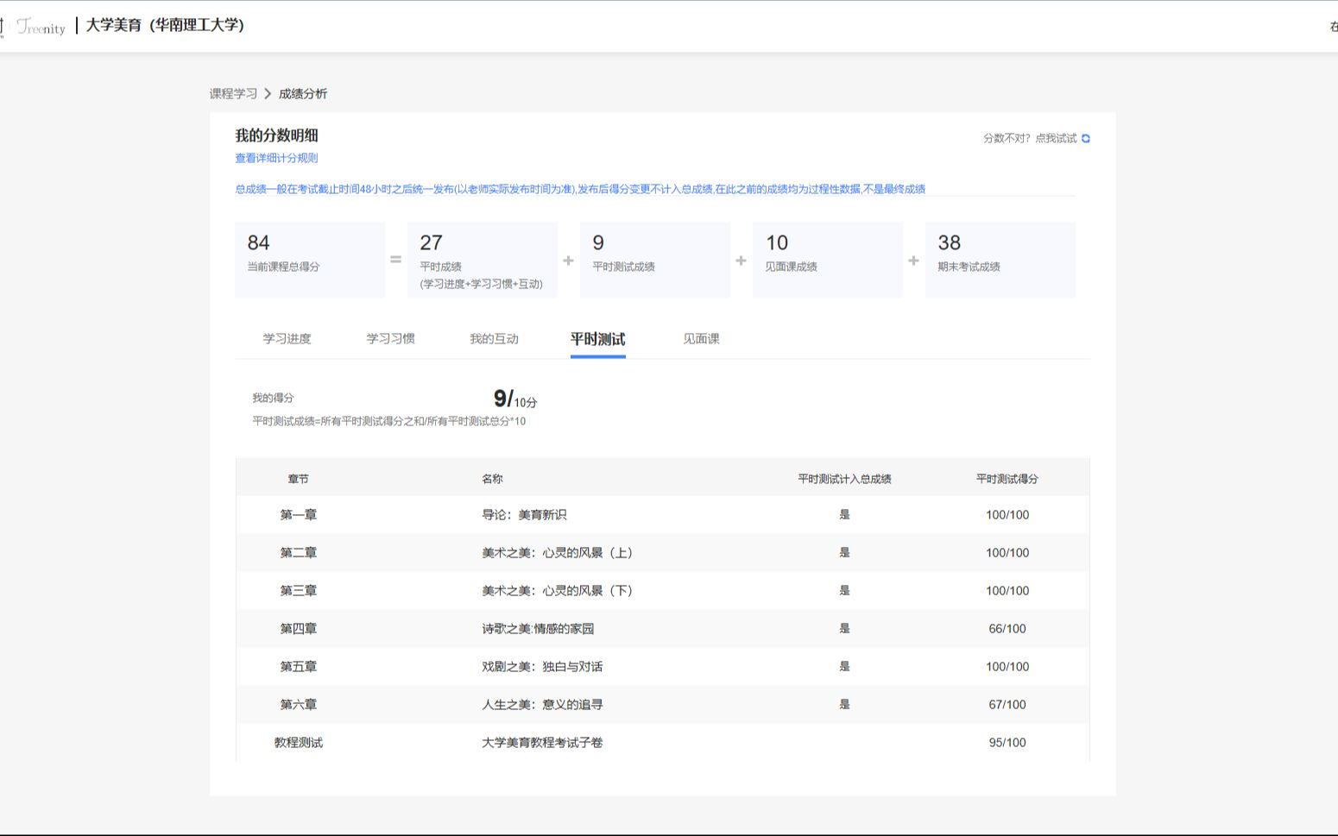Screen dimensions: 1338x836
Task: Click 美术之美：心灵的风景（上）name
Action: pos(560,553)
